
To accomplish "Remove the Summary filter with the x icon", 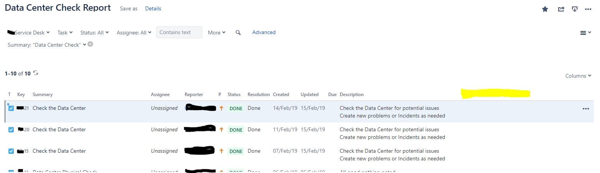I will [x=90, y=44].
